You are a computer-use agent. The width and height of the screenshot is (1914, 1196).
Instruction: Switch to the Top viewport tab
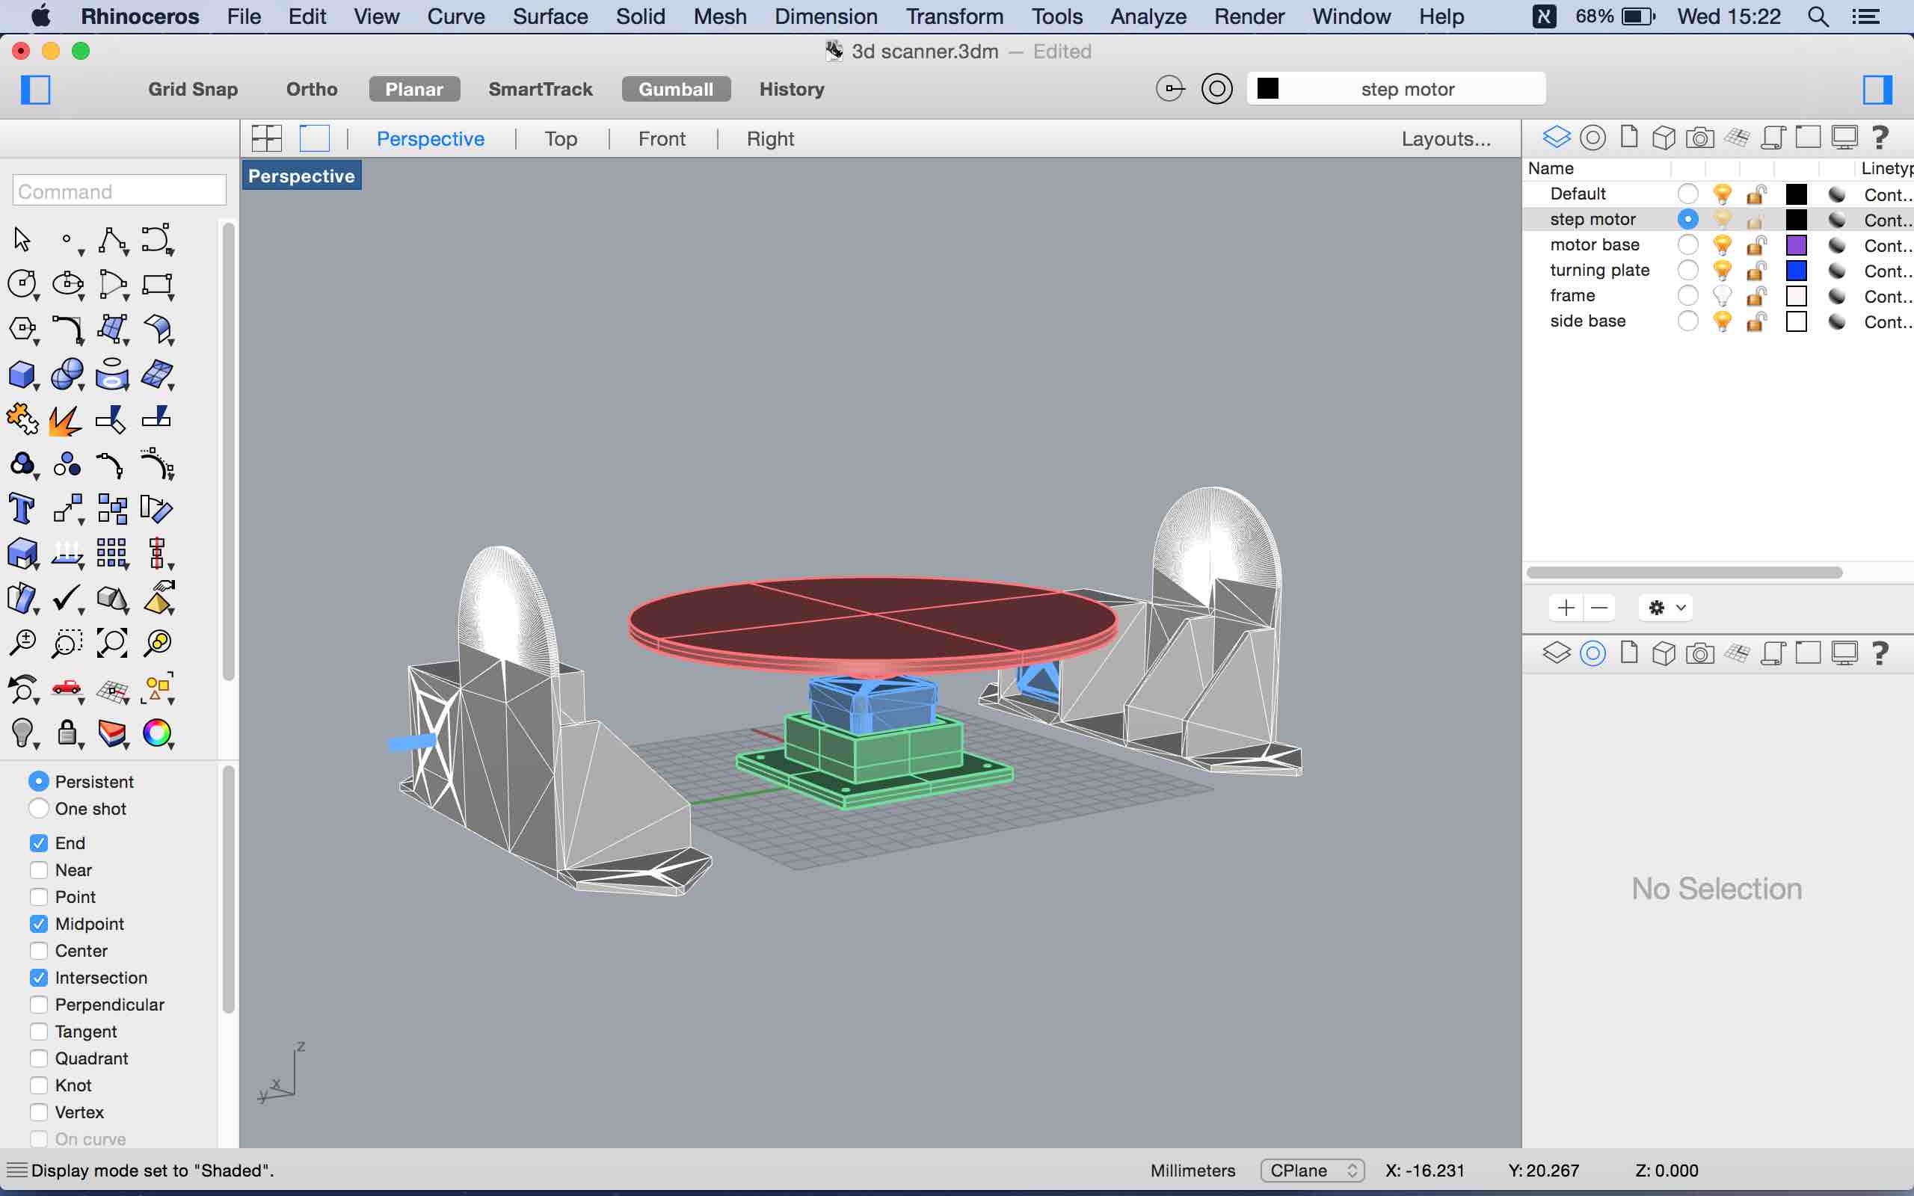point(561,139)
